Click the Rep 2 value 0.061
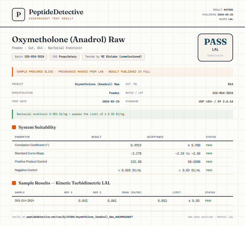 (112, 201)
